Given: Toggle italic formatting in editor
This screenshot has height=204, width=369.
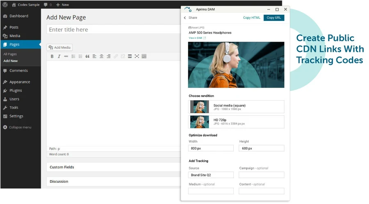Looking at the screenshot, I should click(59, 56).
